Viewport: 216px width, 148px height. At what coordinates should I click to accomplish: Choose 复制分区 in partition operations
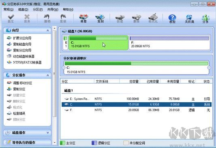pos(16,89)
